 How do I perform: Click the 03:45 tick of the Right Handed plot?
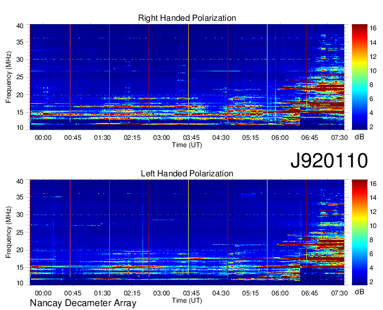tap(191, 138)
